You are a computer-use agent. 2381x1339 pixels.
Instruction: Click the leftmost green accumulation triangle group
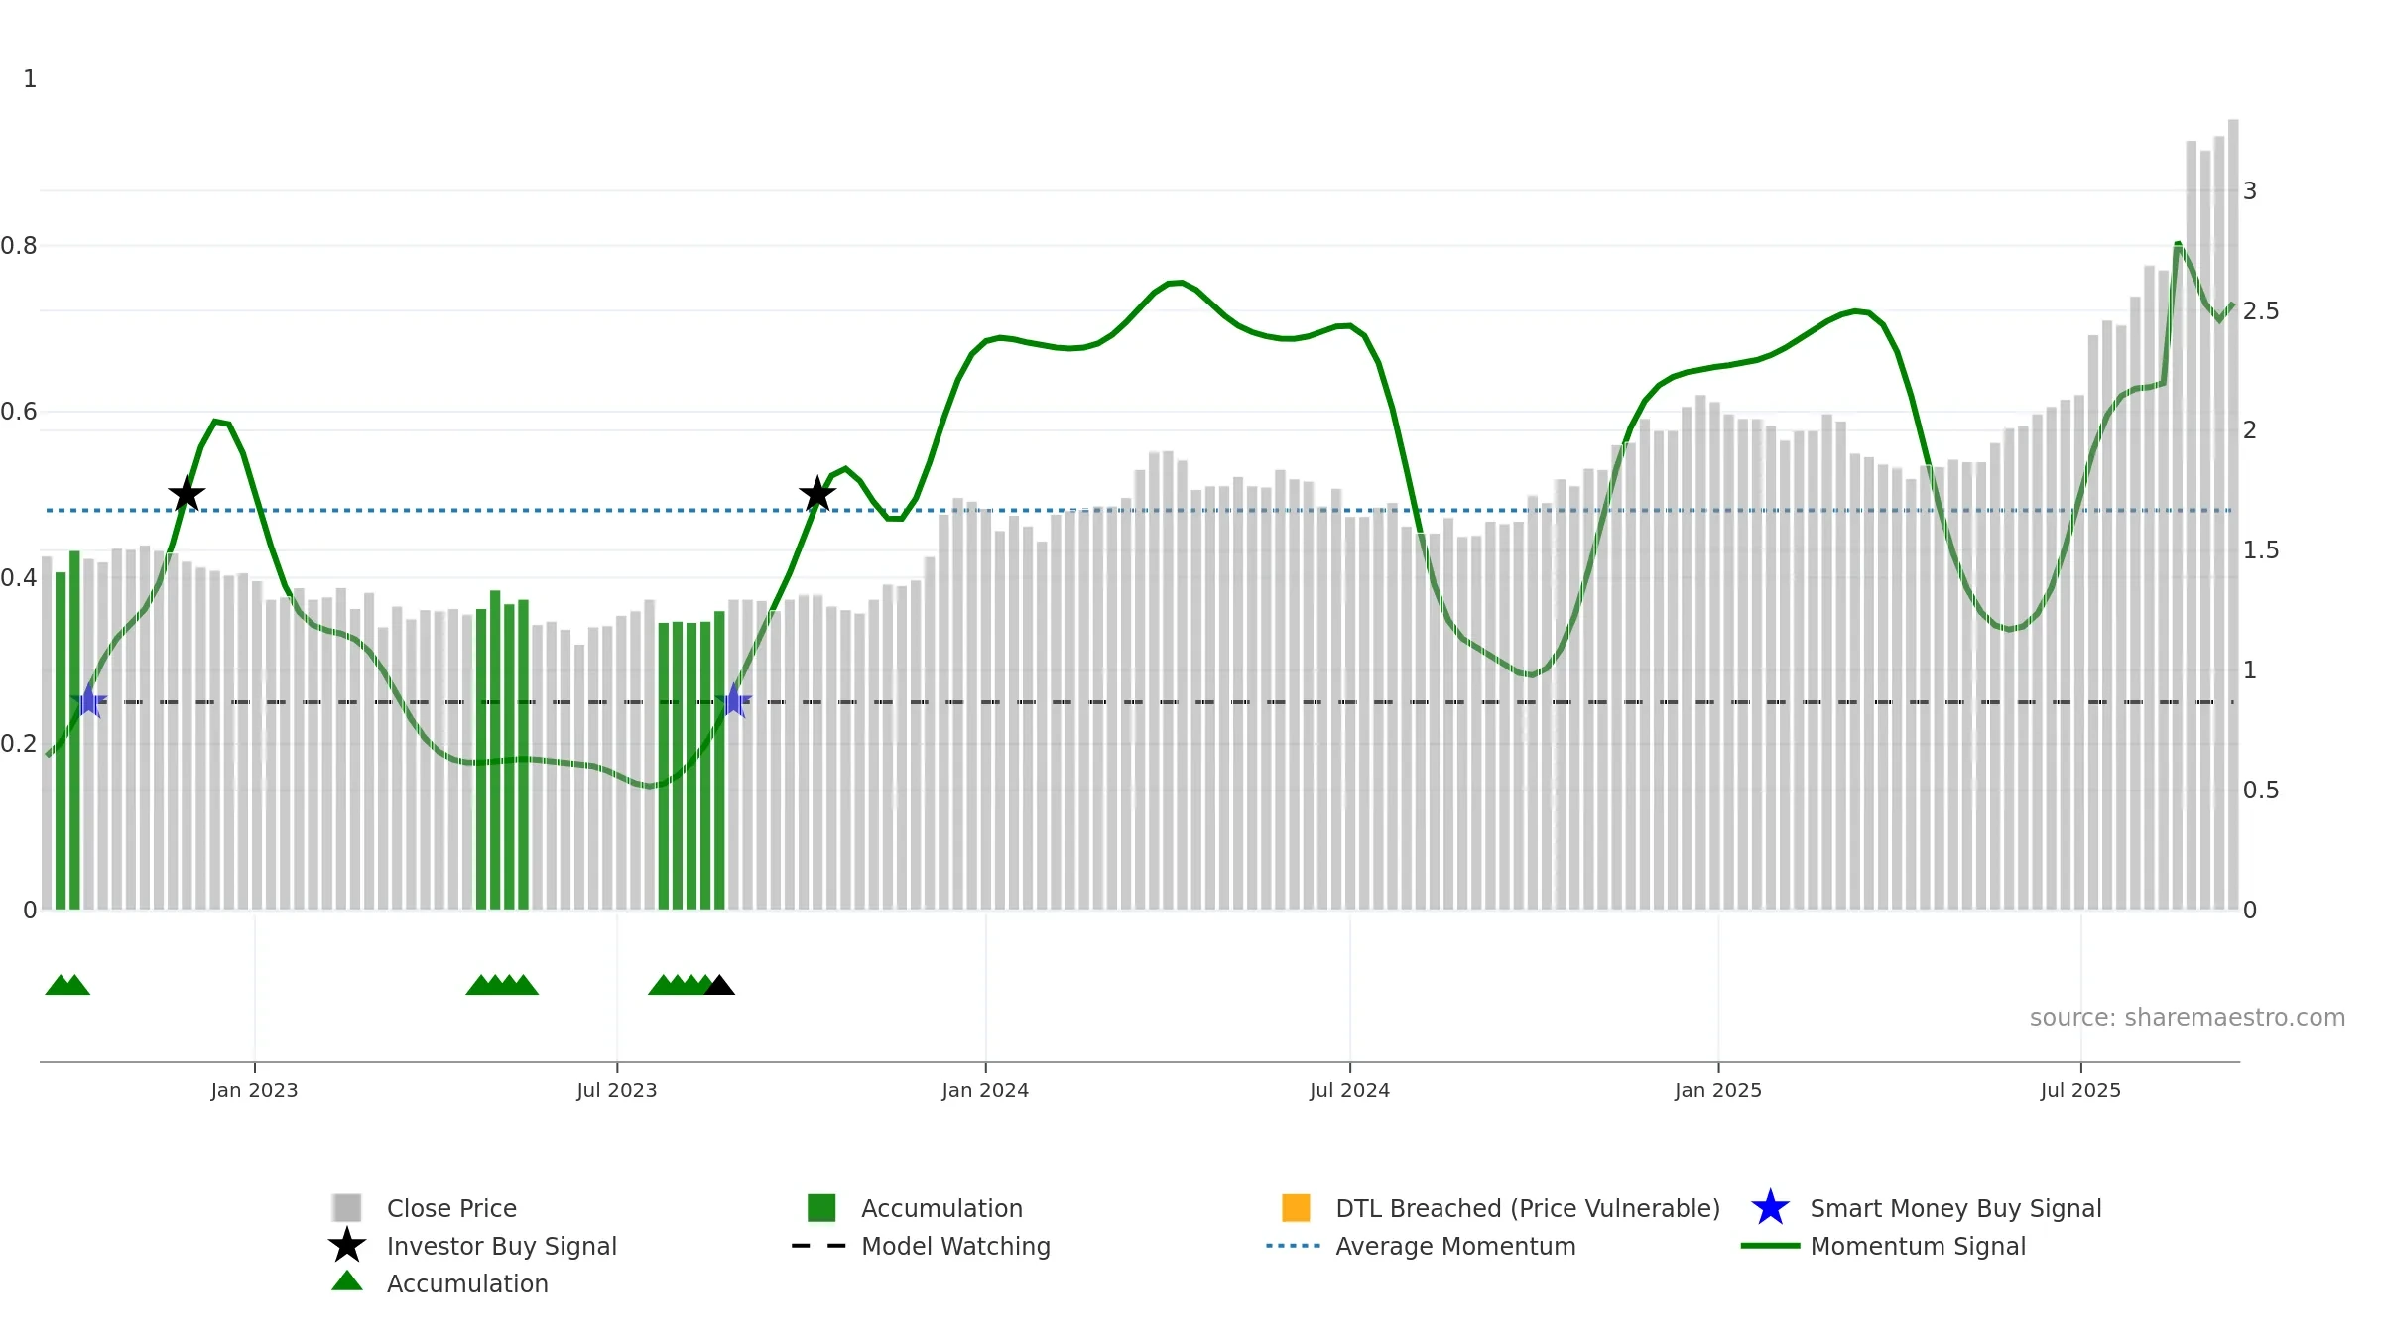point(67,985)
